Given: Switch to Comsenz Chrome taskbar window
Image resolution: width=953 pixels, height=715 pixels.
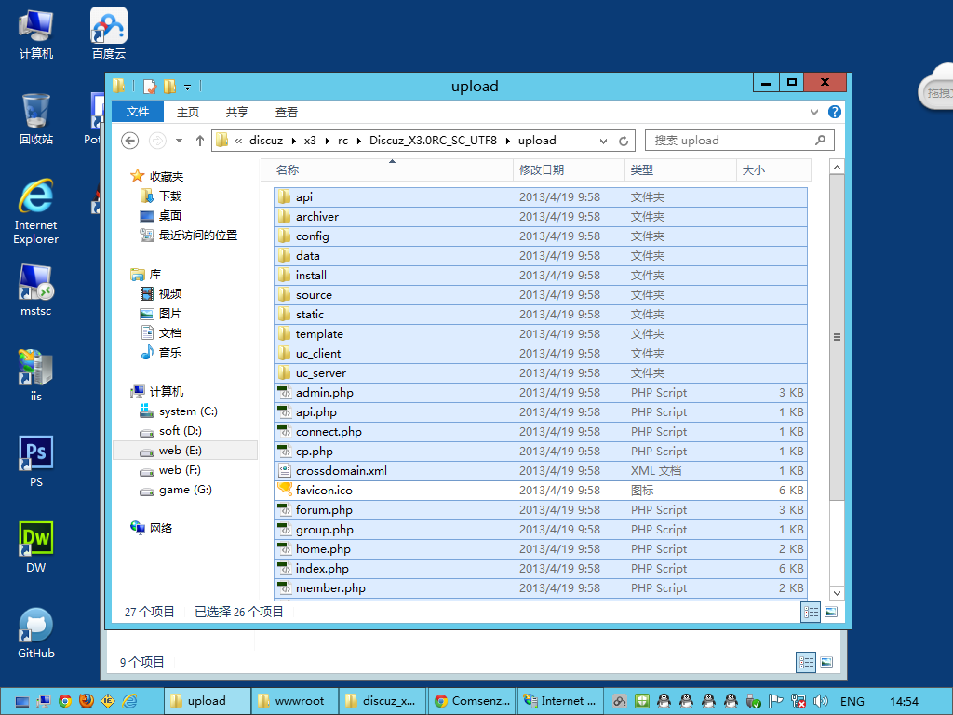Looking at the screenshot, I should (472, 701).
